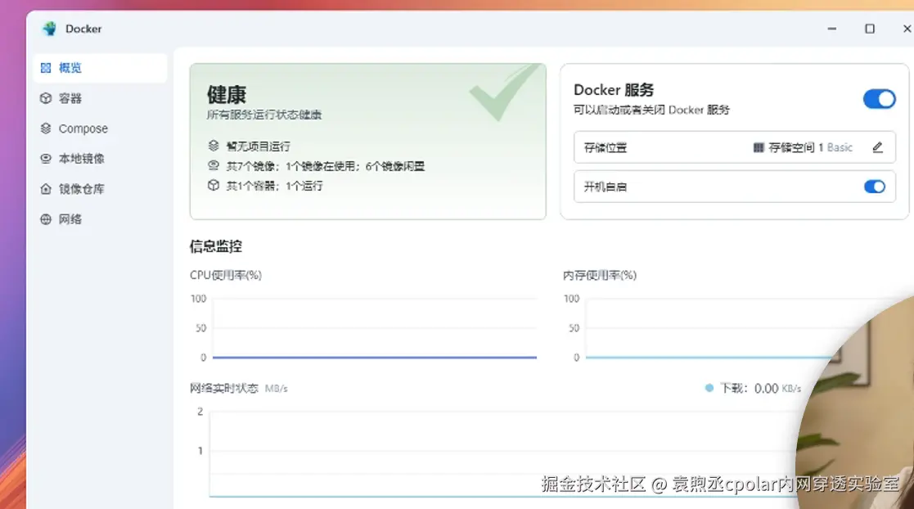Minimize the Docker window
The width and height of the screenshot is (914, 509).
(x=832, y=29)
